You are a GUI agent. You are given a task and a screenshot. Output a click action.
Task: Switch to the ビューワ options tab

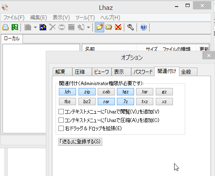(102, 72)
